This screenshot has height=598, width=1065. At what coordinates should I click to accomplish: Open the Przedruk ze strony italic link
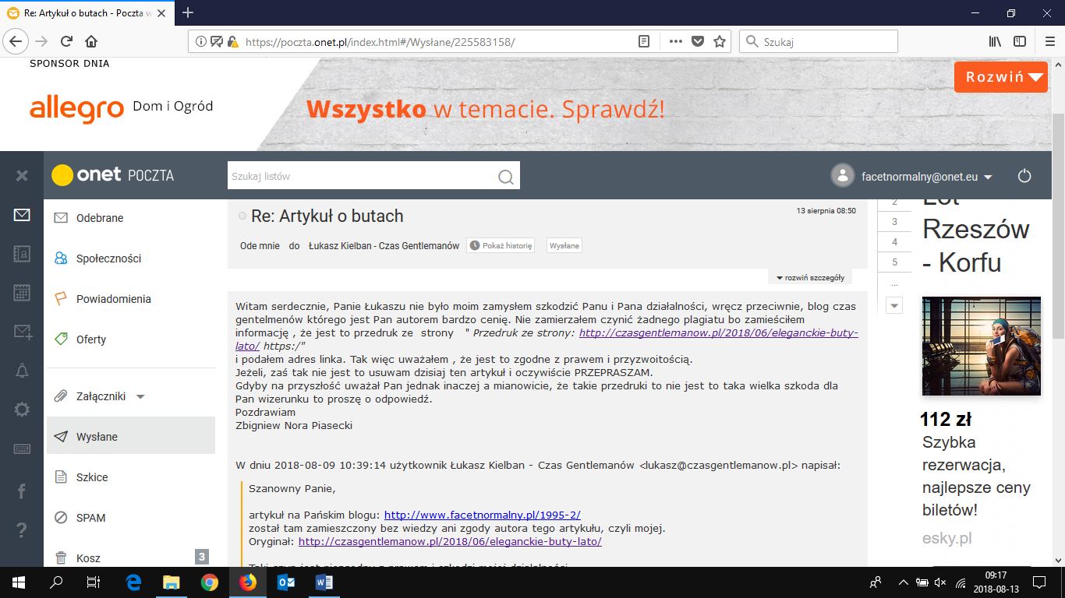(547, 339)
